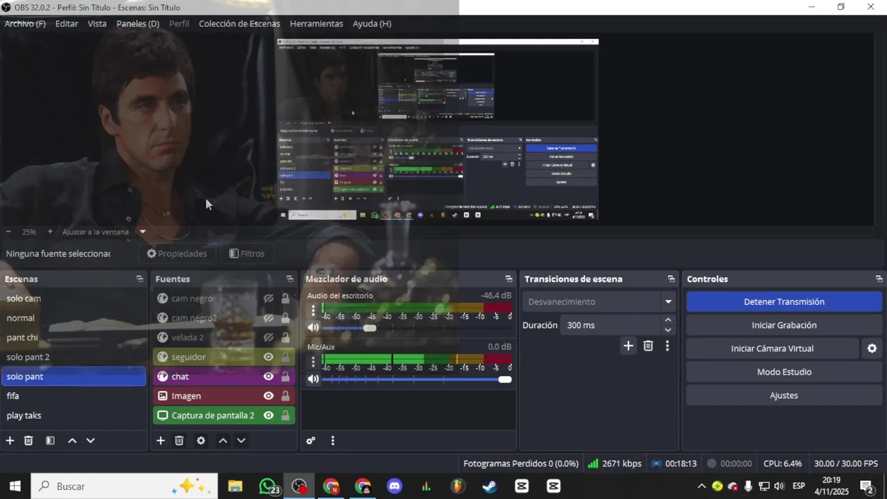Image resolution: width=887 pixels, height=499 pixels.
Task: Add a new source with the plus icon
Action: [x=161, y=441]
